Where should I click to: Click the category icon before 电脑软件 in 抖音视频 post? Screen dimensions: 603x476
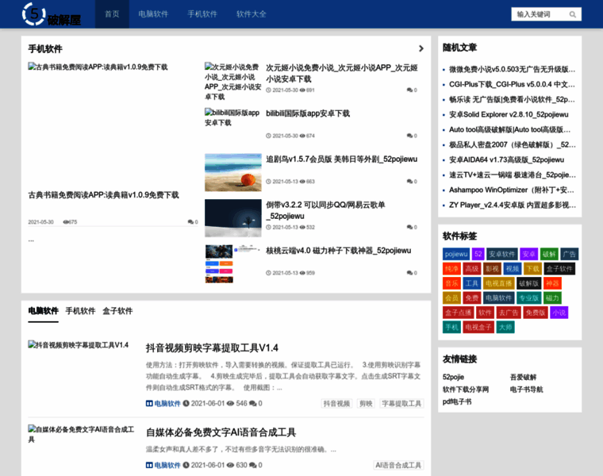[x=149, y=403]
